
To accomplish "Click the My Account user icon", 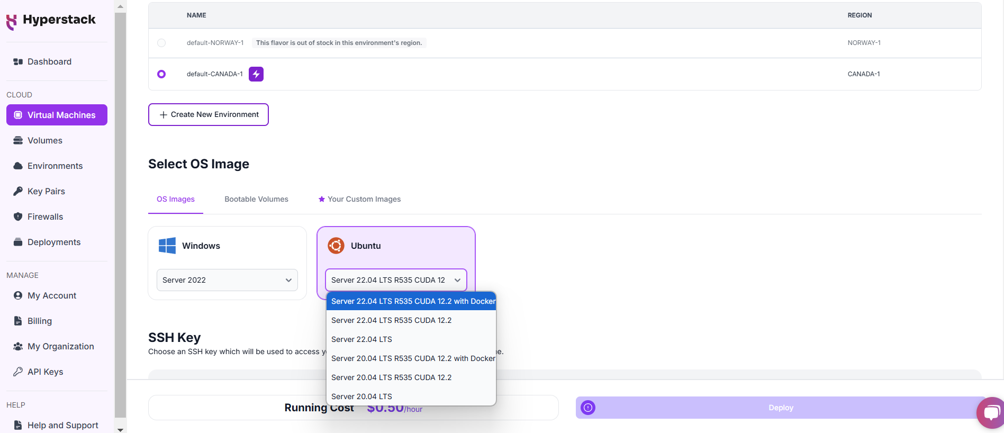I will [18, 295].
